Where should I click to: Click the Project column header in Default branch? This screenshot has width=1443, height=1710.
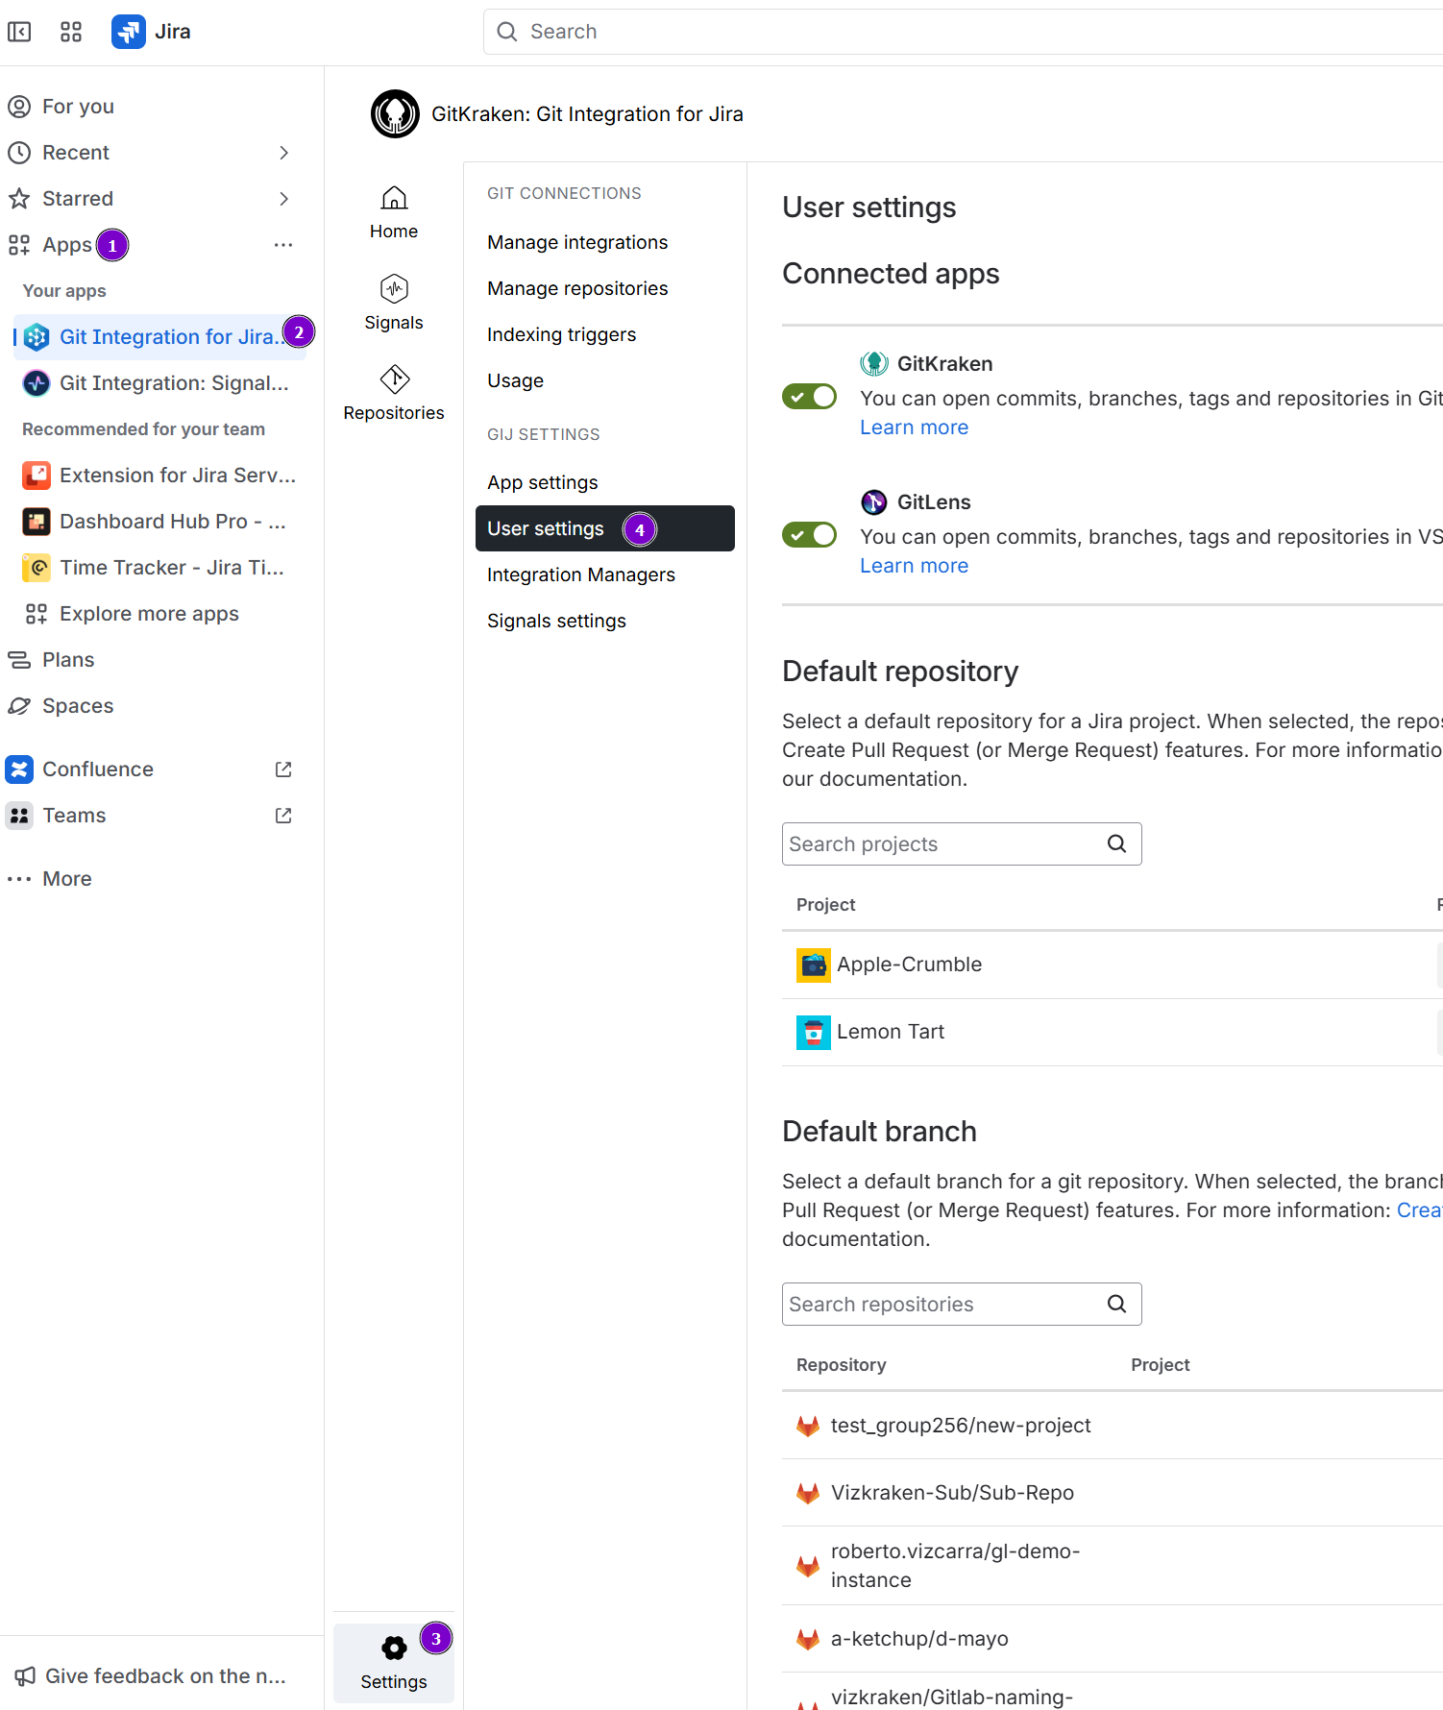[x=1160, y=1365]
